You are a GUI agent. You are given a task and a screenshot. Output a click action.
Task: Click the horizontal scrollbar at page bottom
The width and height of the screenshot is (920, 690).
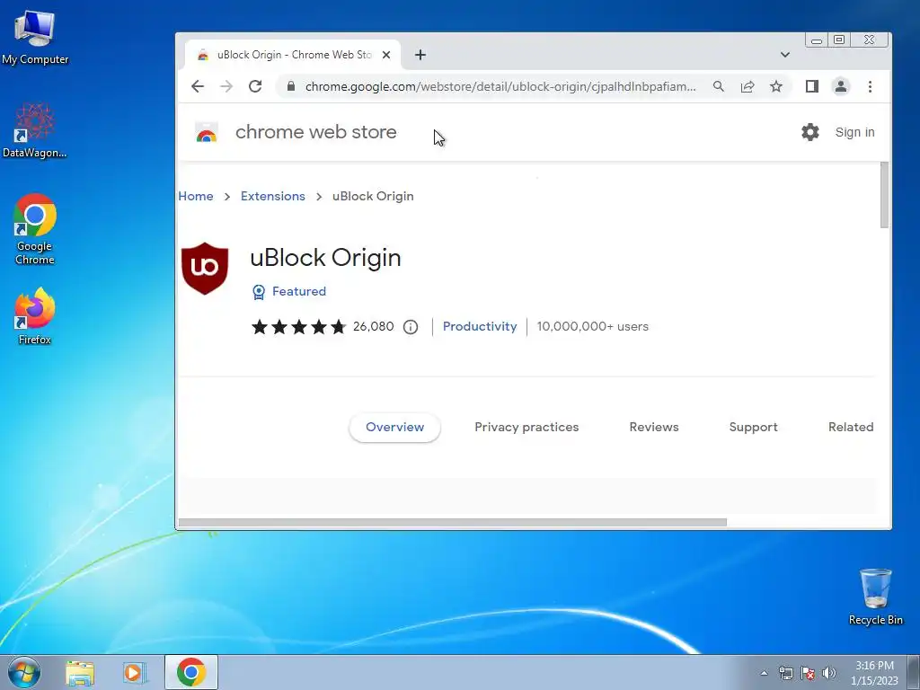[x=453, y=522]
